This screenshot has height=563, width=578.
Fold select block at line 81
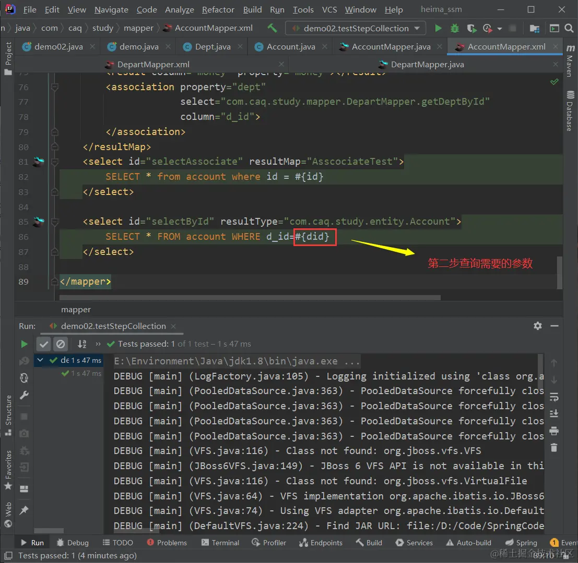click(x=54, y=162)
